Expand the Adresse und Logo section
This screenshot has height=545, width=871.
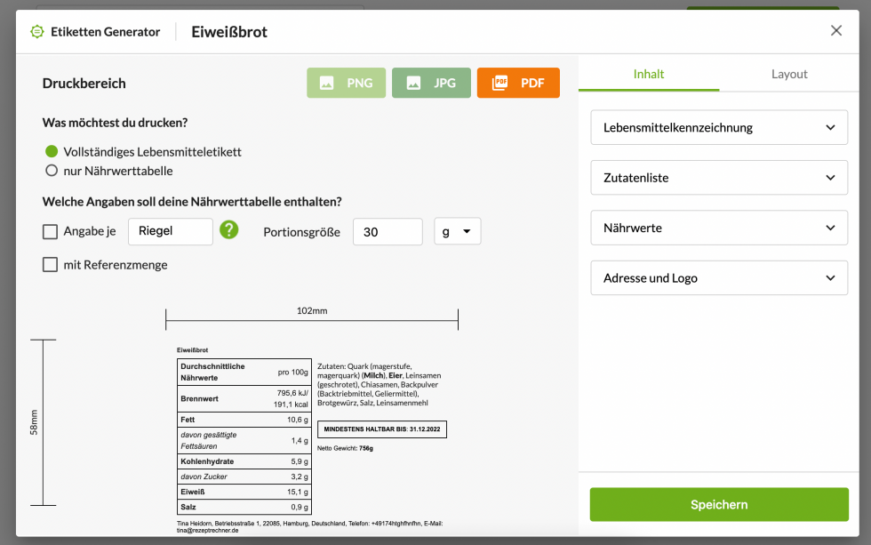click(x=719, y=277)
